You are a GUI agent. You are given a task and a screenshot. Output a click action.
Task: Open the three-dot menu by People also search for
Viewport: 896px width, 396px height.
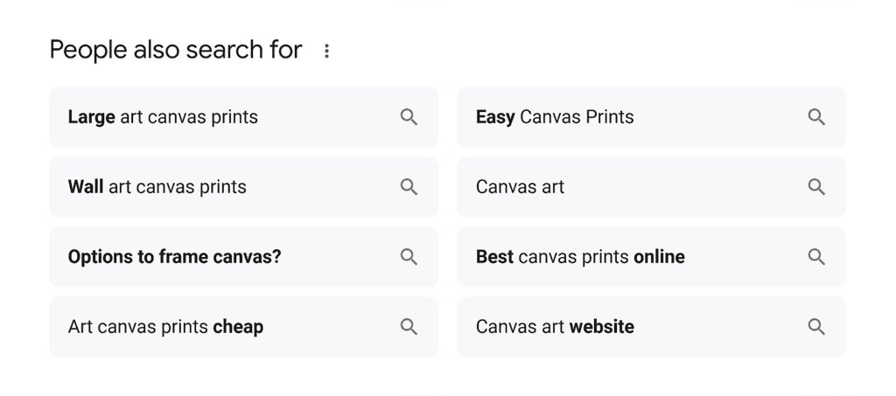(326, 51)
